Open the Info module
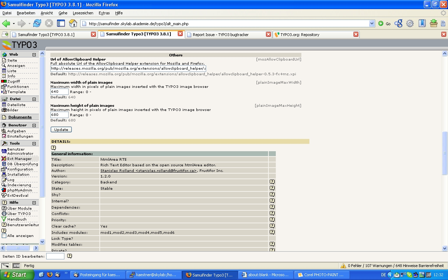Image resolution: width=448 pixels, height=280 pixels. click(x=11, y=76)
